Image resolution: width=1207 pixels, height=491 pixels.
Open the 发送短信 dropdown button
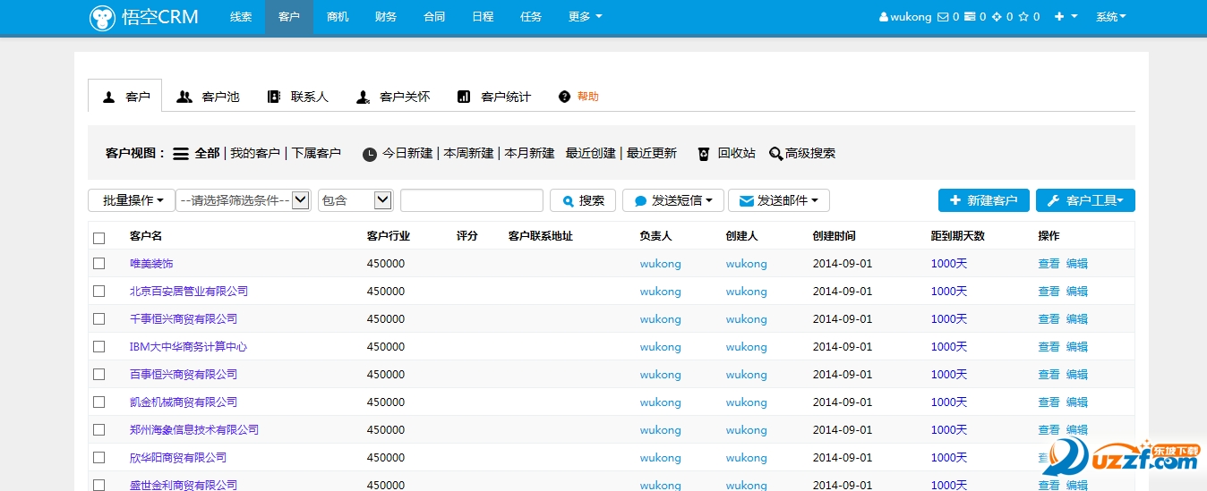(672, 200)
